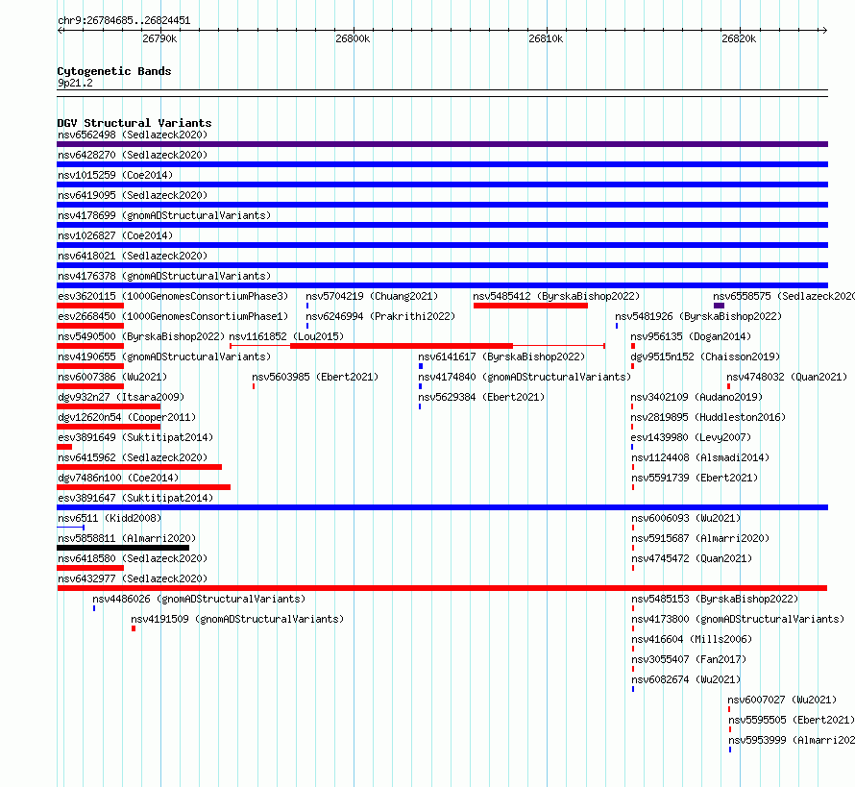The image size is (855, 787).
Task: Select nsv4191509 (gnomADStructuralVariants) label
Action: tap(237, 619)
